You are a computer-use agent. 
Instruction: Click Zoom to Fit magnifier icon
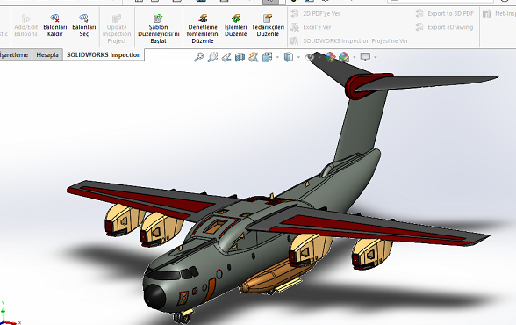coord(198,57)
